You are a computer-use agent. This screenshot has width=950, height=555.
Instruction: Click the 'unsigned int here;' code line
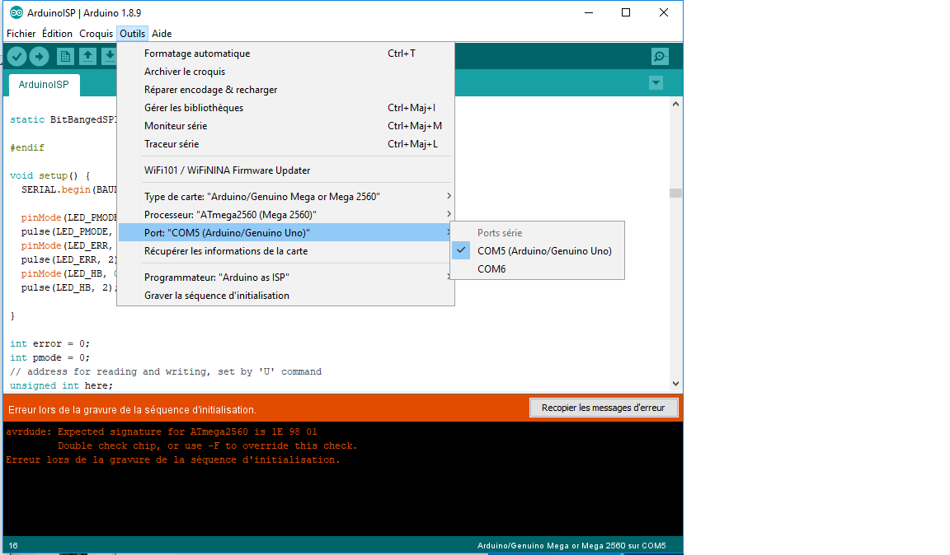click(61, 385)
